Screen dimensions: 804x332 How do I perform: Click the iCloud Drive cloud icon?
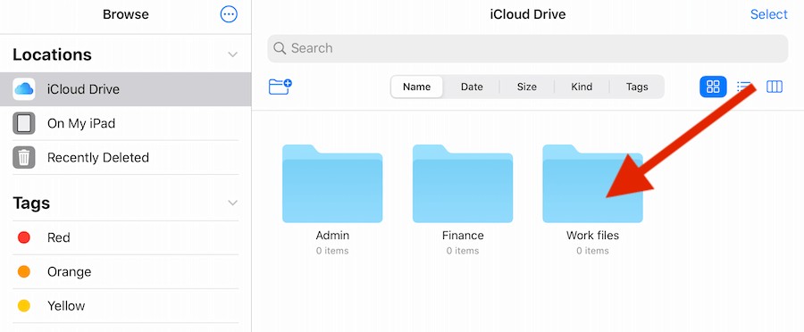(x=24, y=89)
